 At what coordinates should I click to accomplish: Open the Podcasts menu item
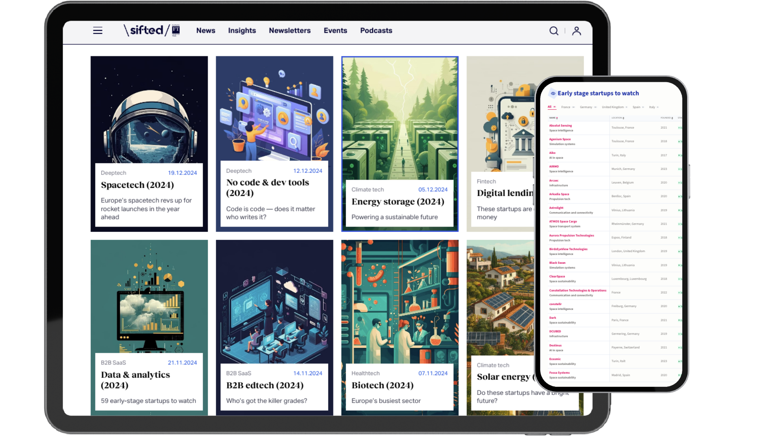tap(376, 30)
